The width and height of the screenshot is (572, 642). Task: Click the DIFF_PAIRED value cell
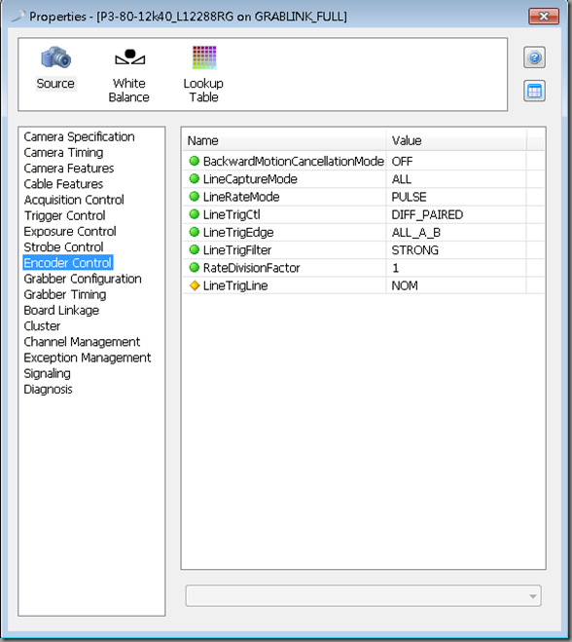[x=456, y=214]
